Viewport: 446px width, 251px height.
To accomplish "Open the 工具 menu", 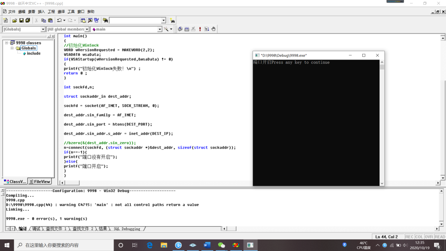I will click(x=71, y=12).
